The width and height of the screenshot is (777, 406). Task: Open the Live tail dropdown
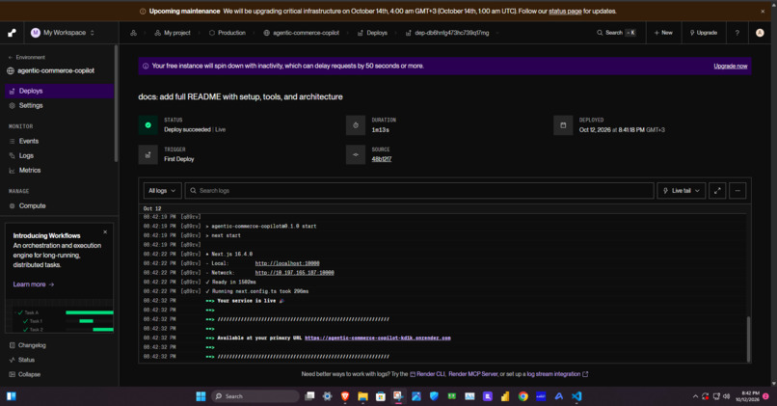(682, 190)
